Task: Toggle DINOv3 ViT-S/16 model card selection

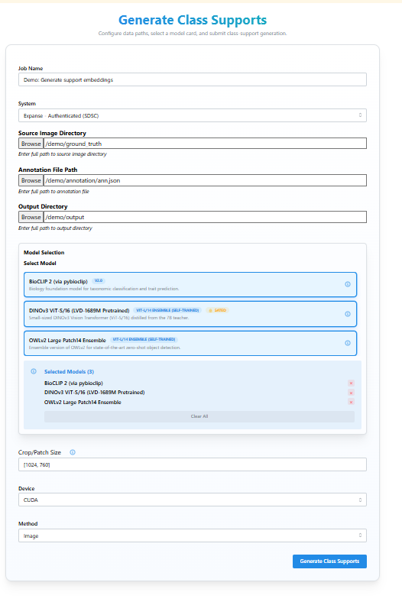Action: click(190, 314)
